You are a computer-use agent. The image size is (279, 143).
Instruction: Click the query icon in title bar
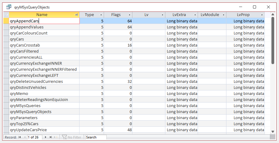tap(9, 7)
